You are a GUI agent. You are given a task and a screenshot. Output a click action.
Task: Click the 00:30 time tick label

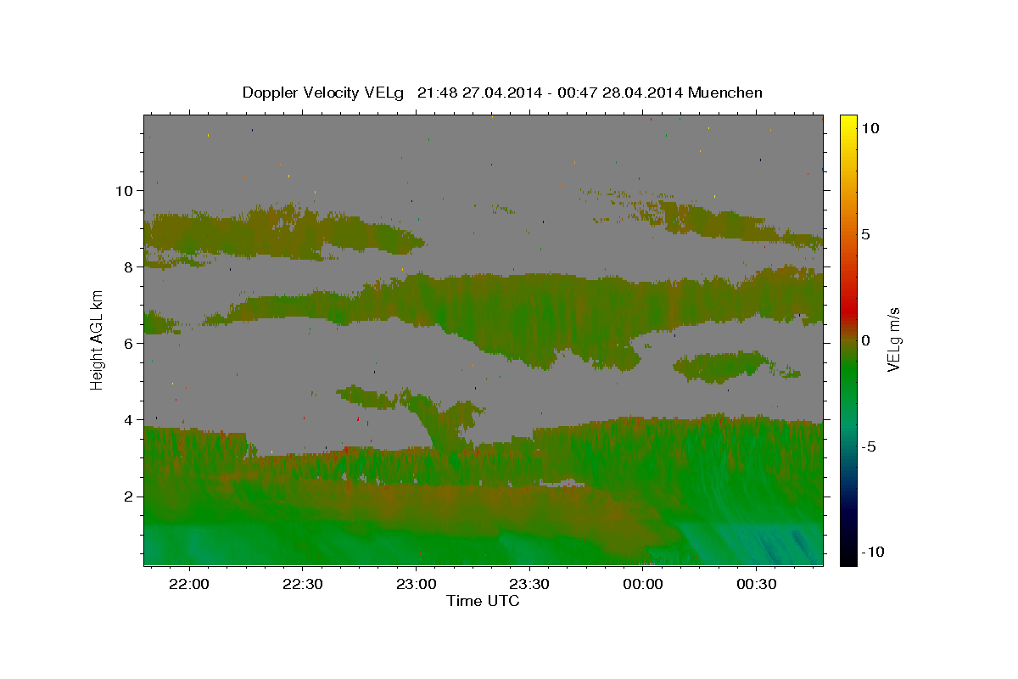pyautogui.click(x=757, y=585)
